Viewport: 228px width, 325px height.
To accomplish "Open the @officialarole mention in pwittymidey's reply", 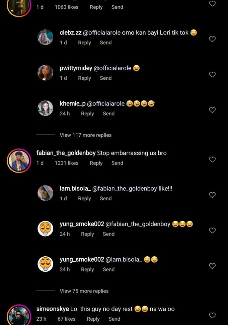I will pos(112,68).
